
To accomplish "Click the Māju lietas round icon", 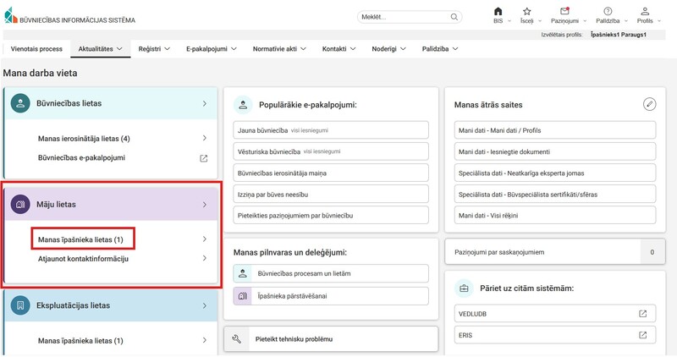I will [x=19, y=205].
